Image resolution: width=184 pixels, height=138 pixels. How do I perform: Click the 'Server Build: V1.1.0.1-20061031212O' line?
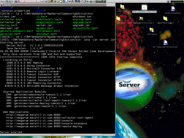tap(35, 45)
